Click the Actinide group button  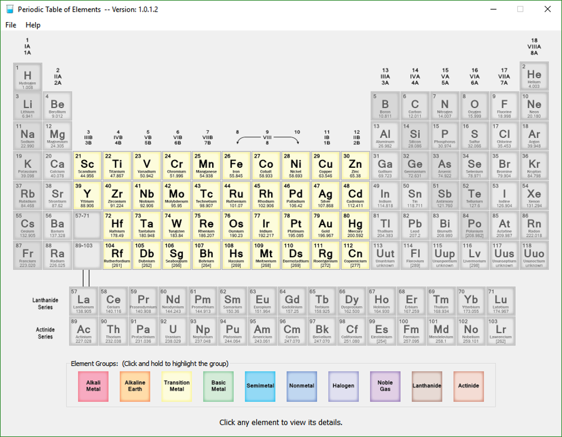[468, 386]
